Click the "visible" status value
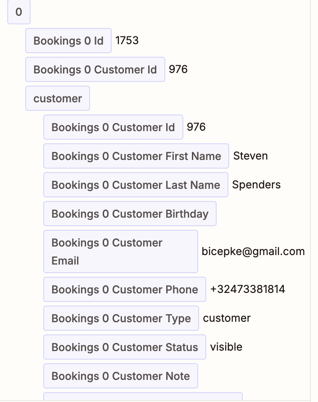Viewport: 318px width, 402px height. tap(226, 347)
